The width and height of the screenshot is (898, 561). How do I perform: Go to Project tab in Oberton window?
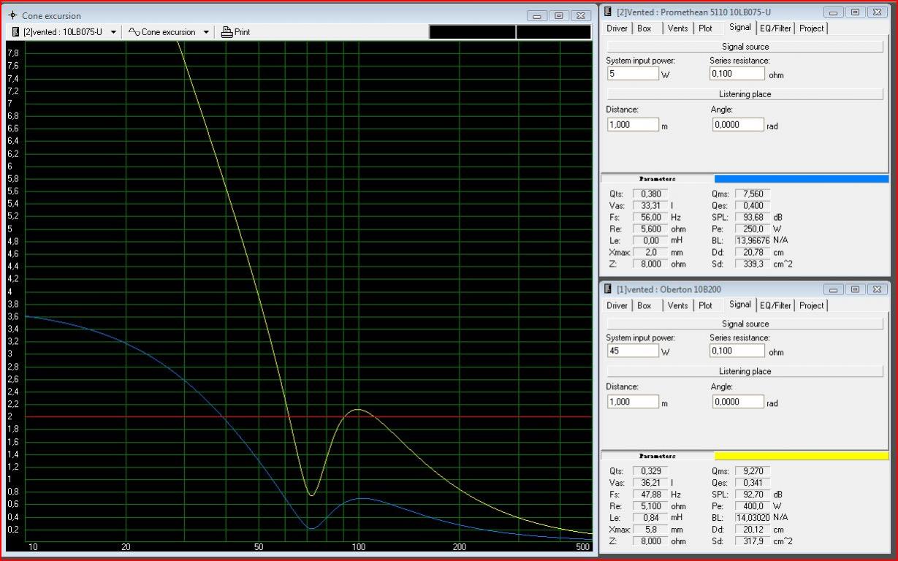pyautogui.click(x=811, y=305)
